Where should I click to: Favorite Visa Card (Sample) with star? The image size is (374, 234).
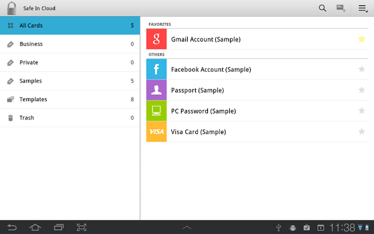point(362,131)
